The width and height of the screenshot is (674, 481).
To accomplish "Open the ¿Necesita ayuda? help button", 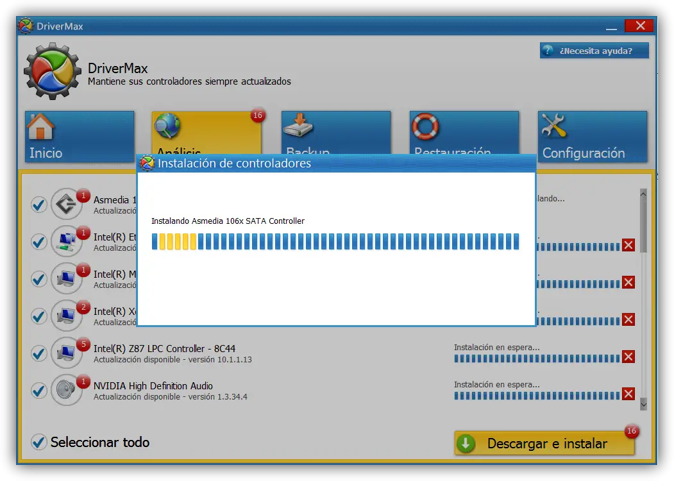I will [x=594, y=50].
